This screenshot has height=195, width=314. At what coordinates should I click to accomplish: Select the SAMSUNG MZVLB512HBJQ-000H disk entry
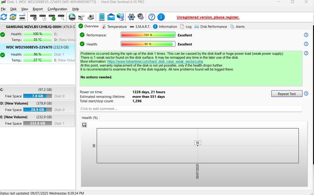point(38,33)
